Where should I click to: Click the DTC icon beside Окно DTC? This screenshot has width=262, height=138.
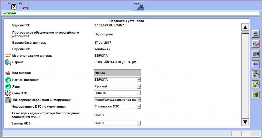coord(8,93)
